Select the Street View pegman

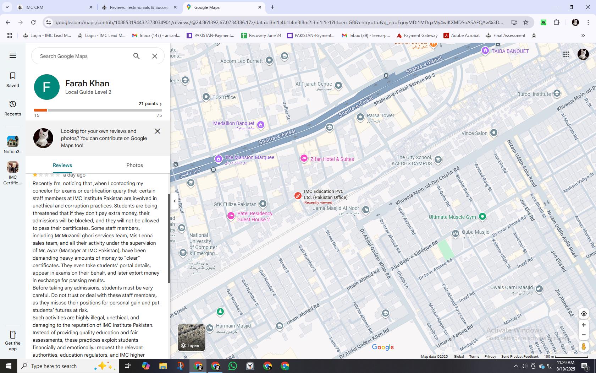584,346
